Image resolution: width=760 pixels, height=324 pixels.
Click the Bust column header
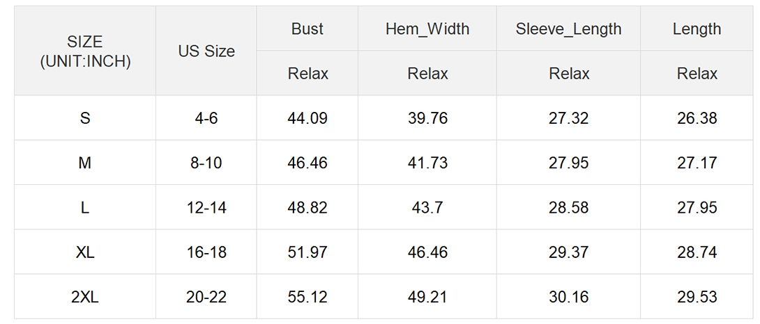307,29
